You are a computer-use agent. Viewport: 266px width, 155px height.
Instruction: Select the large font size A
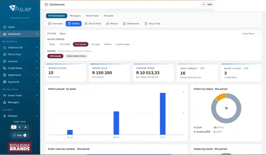[x=25, y=127]
